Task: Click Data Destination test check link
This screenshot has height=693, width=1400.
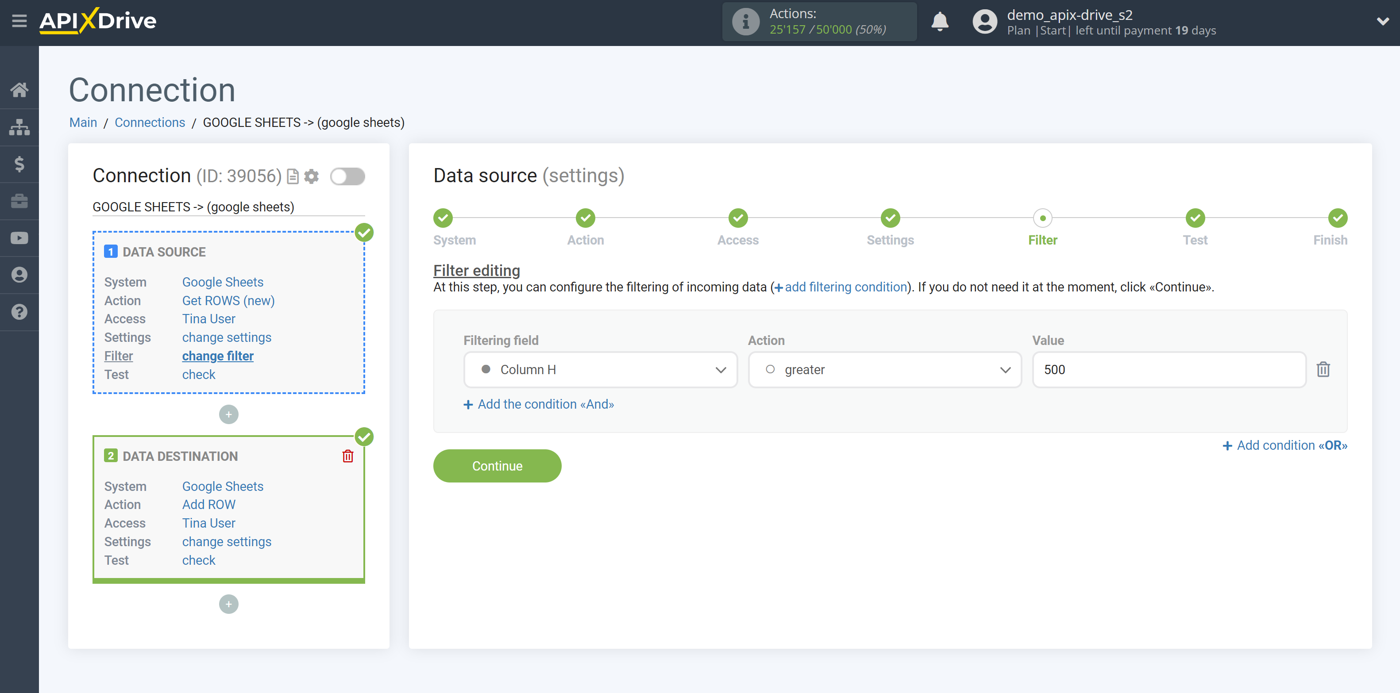Action: [198, 560]
